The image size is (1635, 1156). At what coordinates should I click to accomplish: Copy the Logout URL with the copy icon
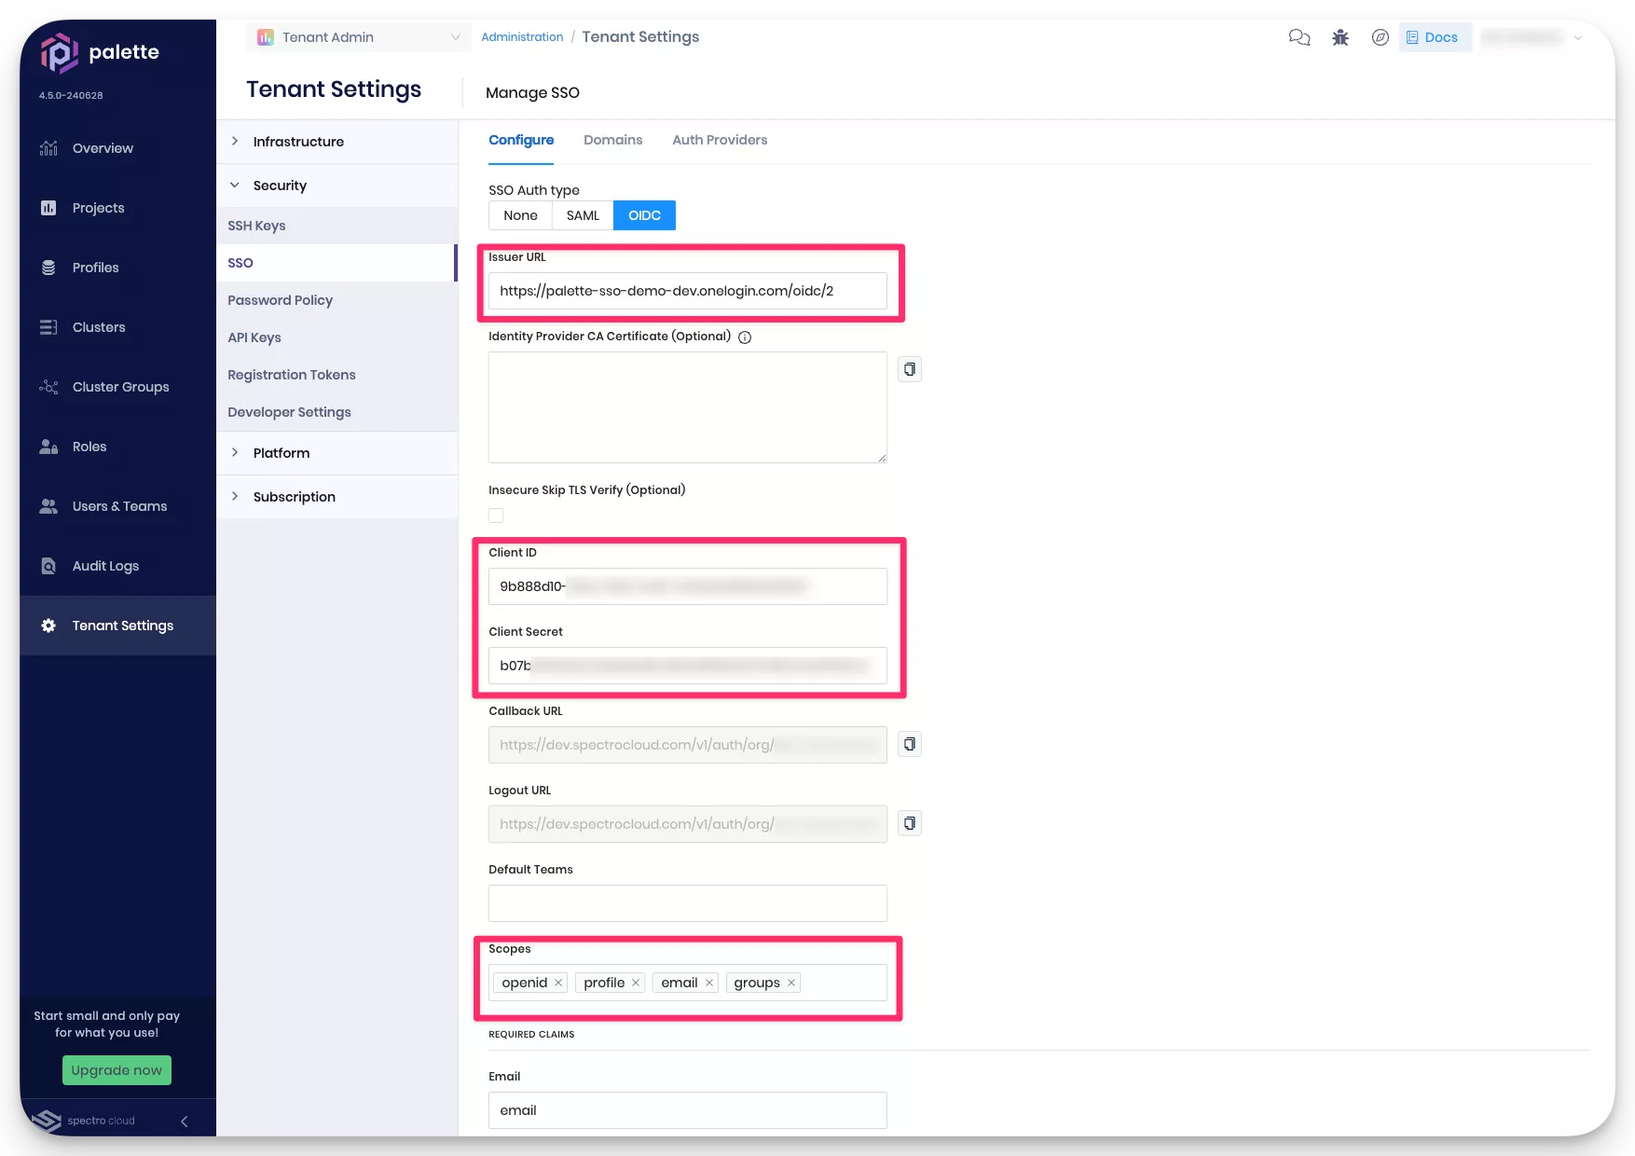(910, 823)
